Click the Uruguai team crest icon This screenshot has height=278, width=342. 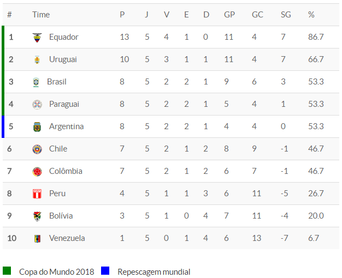click(x=37, y=59)
